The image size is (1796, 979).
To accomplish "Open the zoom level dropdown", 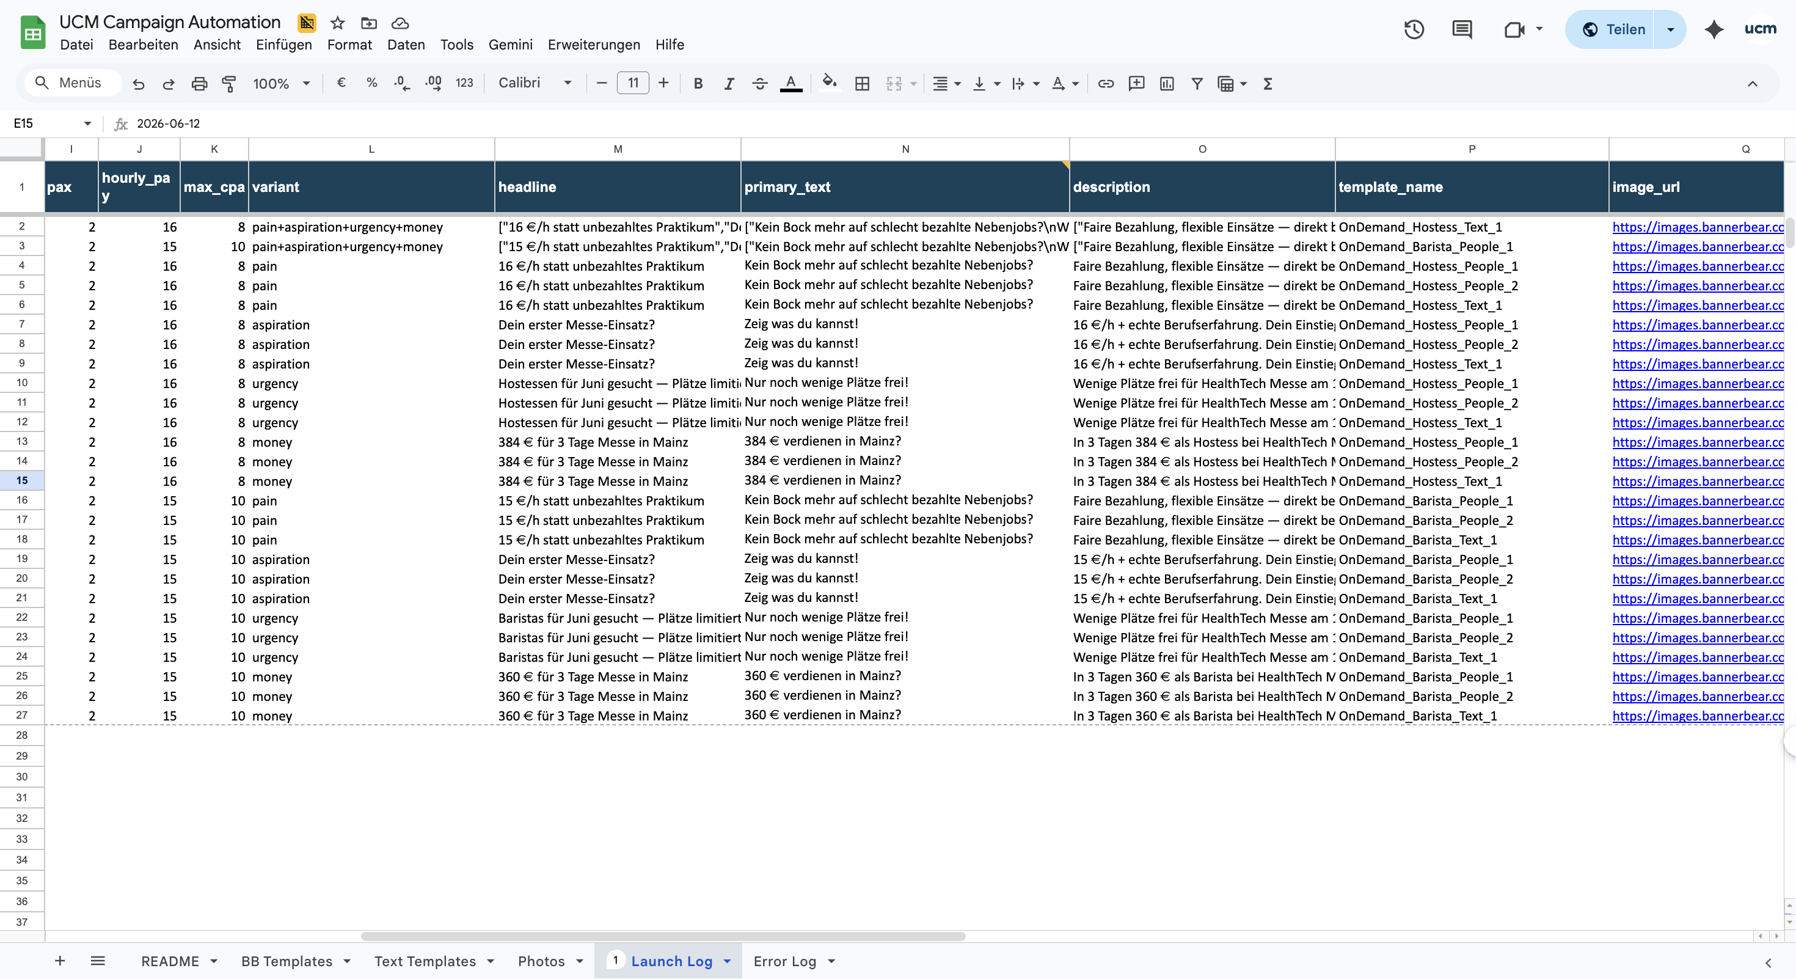I will (x=305, y=83).
